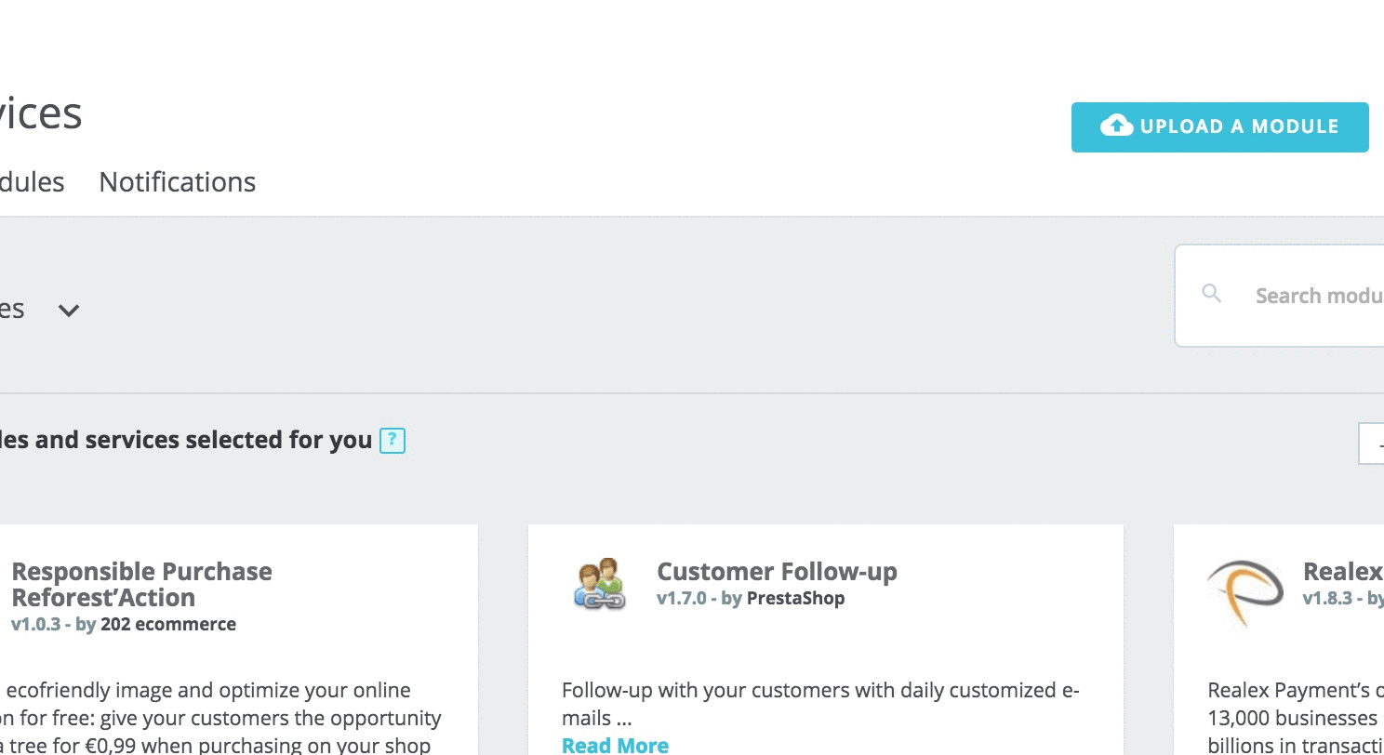Open the partially visible Modules tab

33,181
